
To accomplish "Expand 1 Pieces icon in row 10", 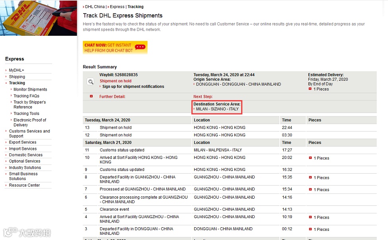I will point(310,158).
